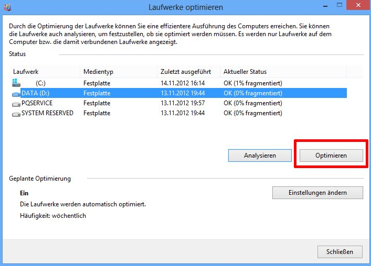
Task: Click the 1% fragmentiert status of drive C:
Action: (253, 83)
